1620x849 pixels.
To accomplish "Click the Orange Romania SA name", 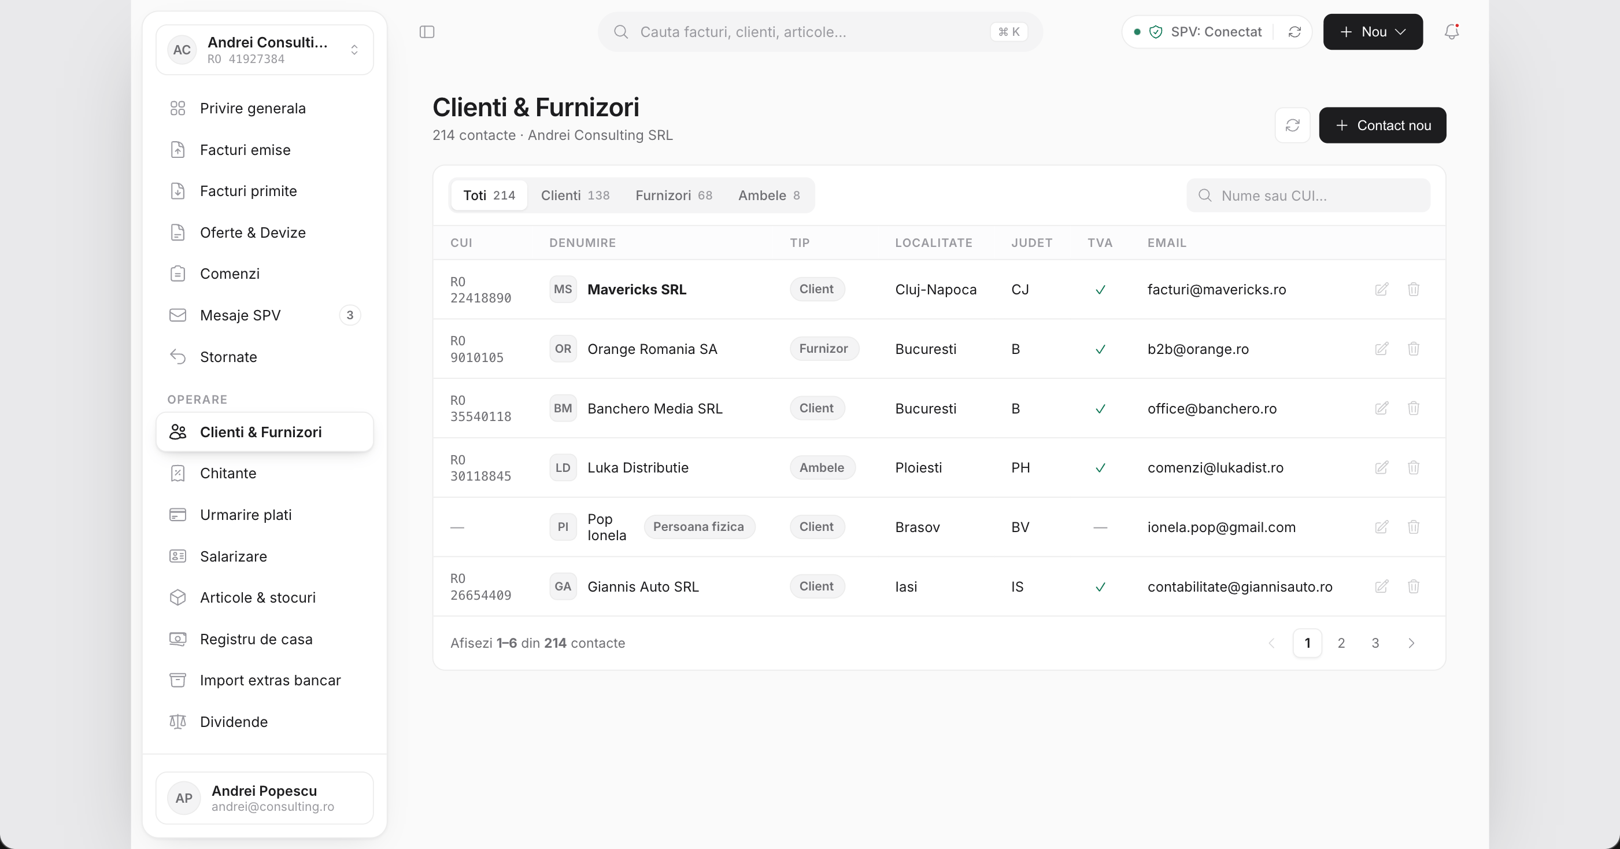I will point(652,349).
